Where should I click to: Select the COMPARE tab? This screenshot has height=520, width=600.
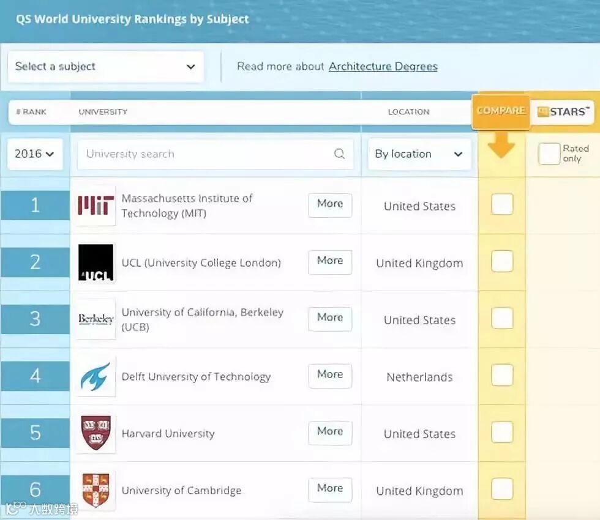point(501,111)
